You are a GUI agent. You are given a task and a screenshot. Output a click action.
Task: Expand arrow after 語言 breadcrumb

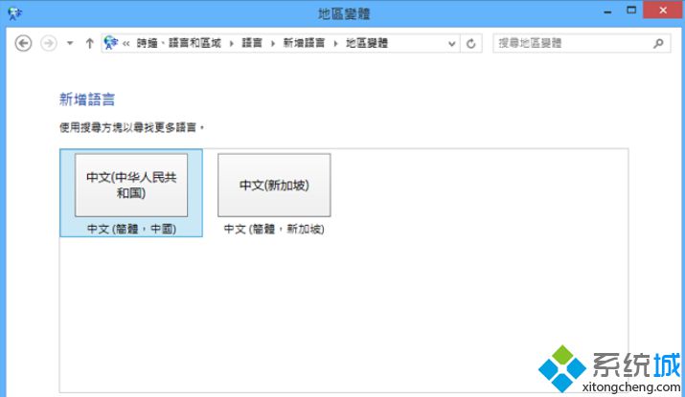(273, 43)
